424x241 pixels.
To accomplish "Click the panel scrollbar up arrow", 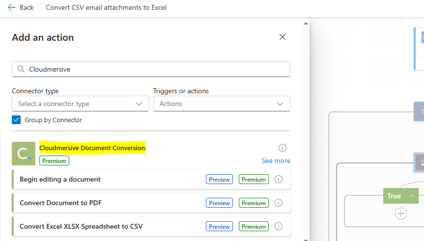I will coord(306,24).
